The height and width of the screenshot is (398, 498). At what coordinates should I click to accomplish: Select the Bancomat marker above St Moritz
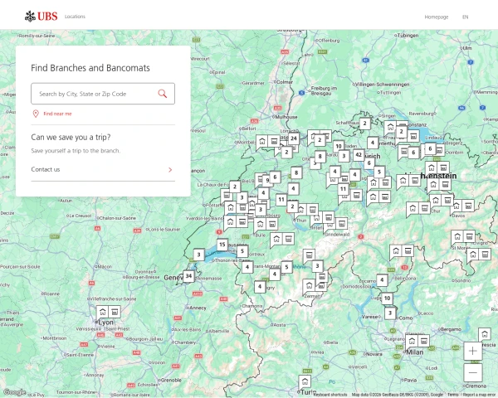(x=470, y=236)
